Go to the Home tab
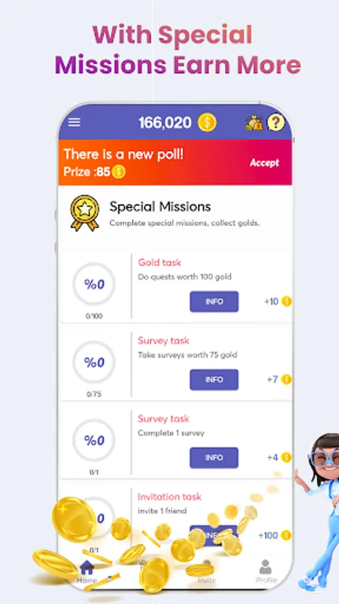 87,572
